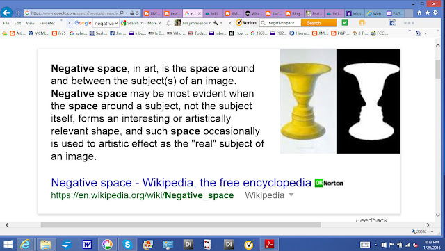Click the Norton green checkmark safe icon
The width and height of the screenshot is (445, 251).
[345, 23]
